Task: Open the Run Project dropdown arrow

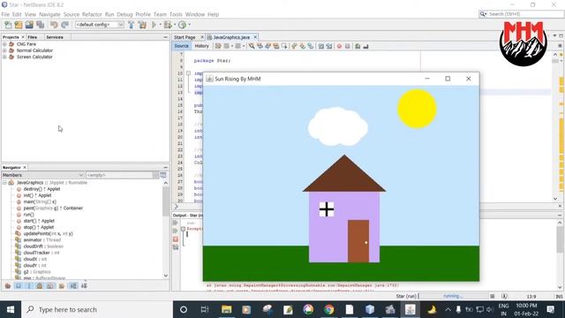Action: click(x=161, y=25)
